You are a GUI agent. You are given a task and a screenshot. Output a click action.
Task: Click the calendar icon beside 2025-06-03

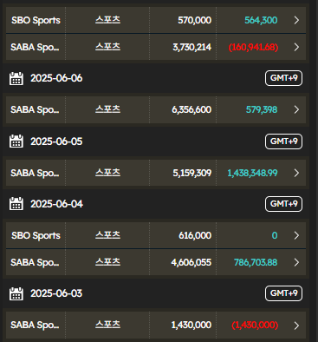click(16, 293)
